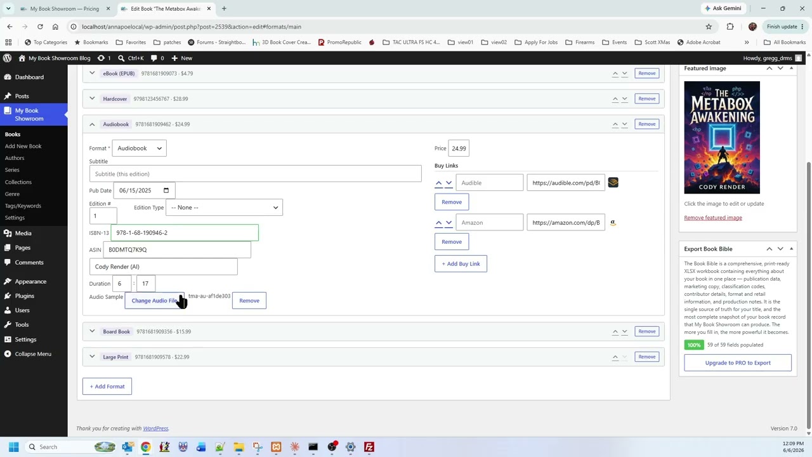Open FileZilla from the taskbar
Image resolution: width=812 pixels, height=457 pixels.
point(369,447)
